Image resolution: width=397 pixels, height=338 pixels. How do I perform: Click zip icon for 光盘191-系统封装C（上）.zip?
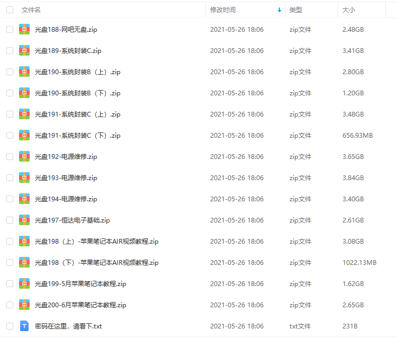[x=24, y=114]
